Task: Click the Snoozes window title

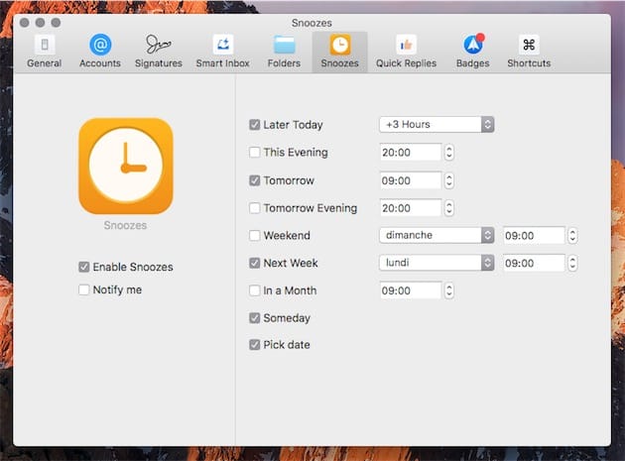Action: click(312, 23)
